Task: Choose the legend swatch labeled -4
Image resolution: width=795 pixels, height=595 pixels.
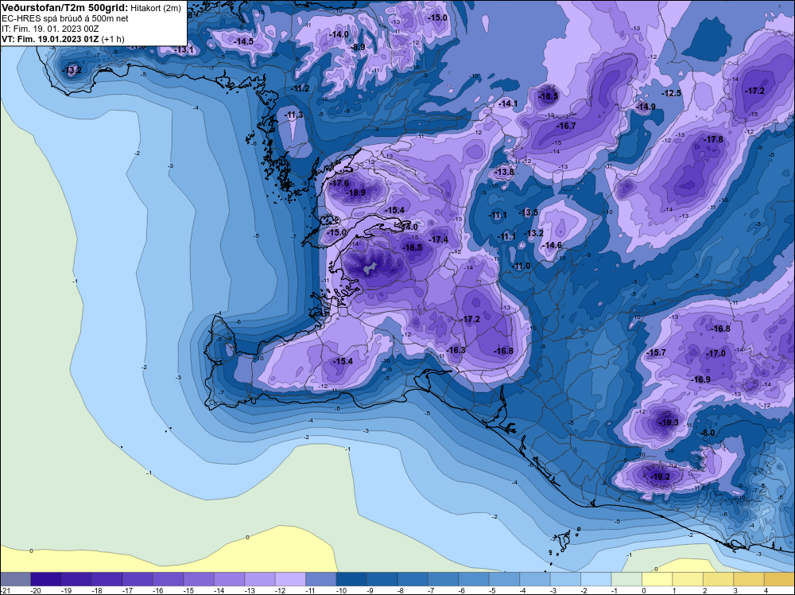Action: click(x=535, y=579)
